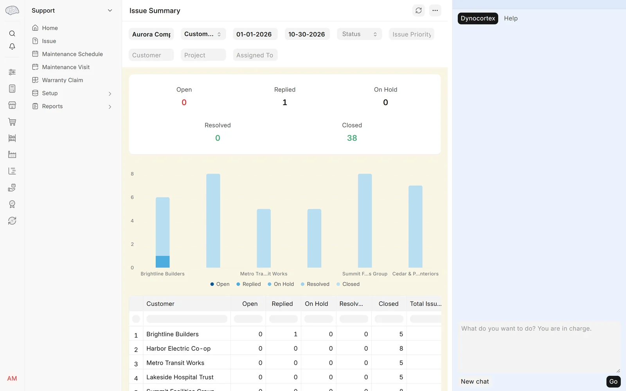The width and height of the screenshot is (626, 391).
Task: Open the award ribbon quality icon
Action: point(12,204)
